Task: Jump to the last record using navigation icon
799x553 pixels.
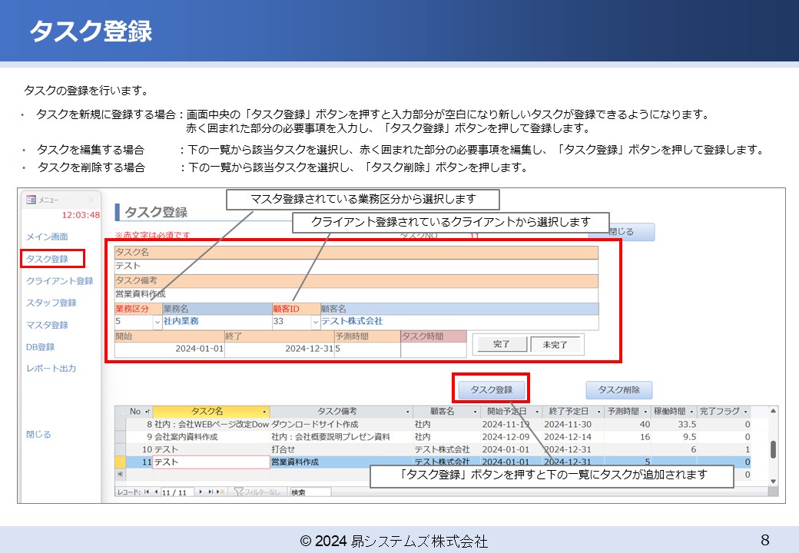Action: (210, 492)
